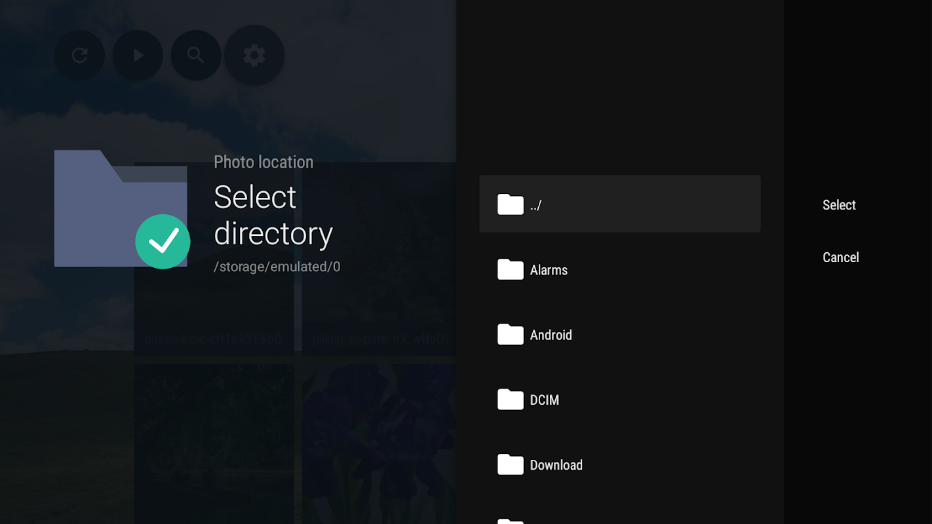Click the green checkmark badge
Image resolution: width=932 pixels, height=524 pixels.
163,242
